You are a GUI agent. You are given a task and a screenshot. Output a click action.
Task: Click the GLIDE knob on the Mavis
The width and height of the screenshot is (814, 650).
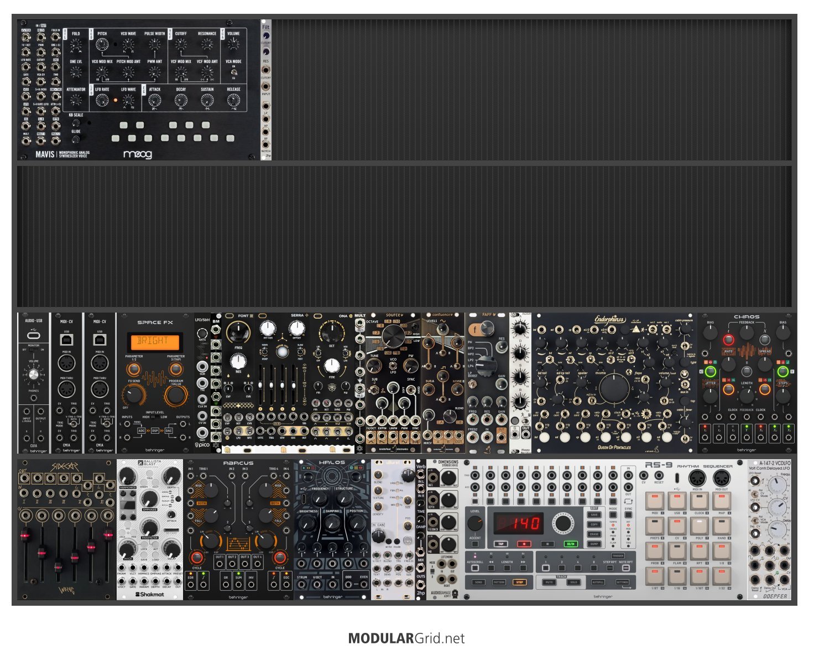coord(76,138)
